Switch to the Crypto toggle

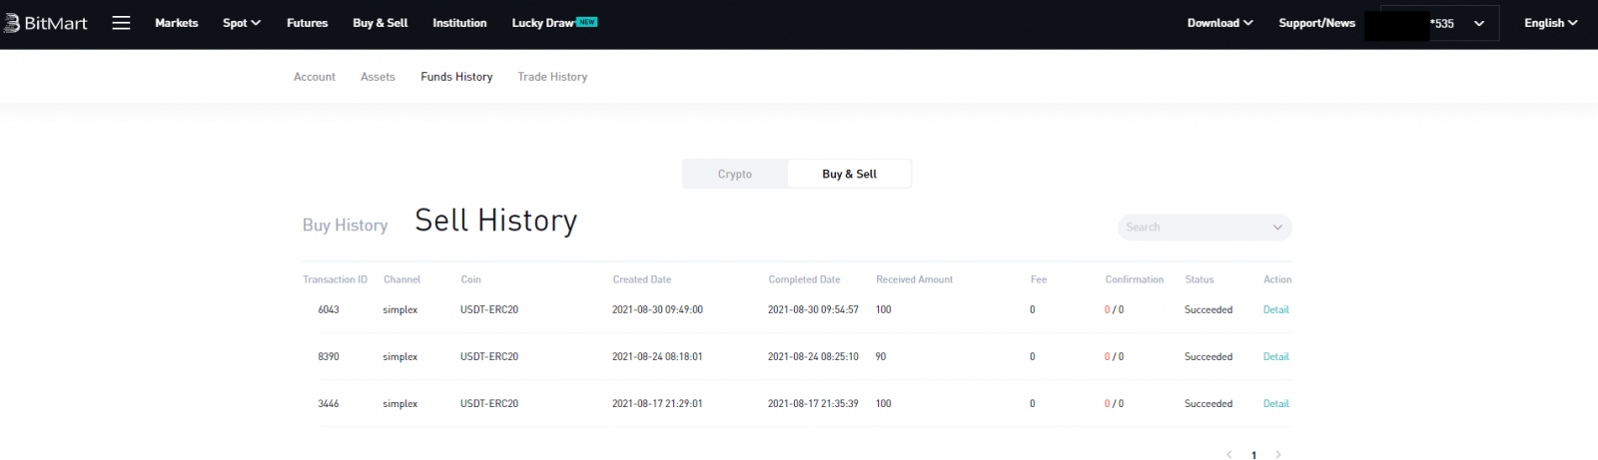[x=735, y=174]
